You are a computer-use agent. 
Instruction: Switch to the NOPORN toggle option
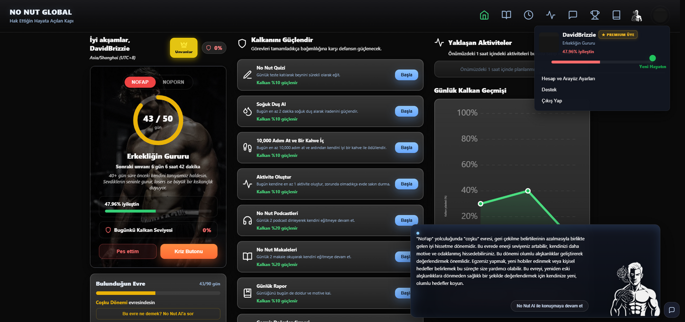[173, 82]
